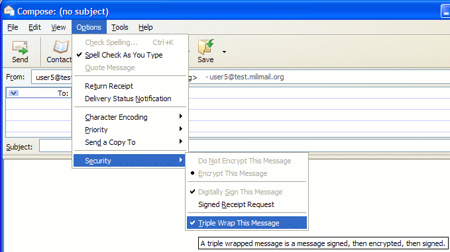Viewport: 450px width, 252px height.
Task: Select Quote Message menu entry
Action: point(130,67)
